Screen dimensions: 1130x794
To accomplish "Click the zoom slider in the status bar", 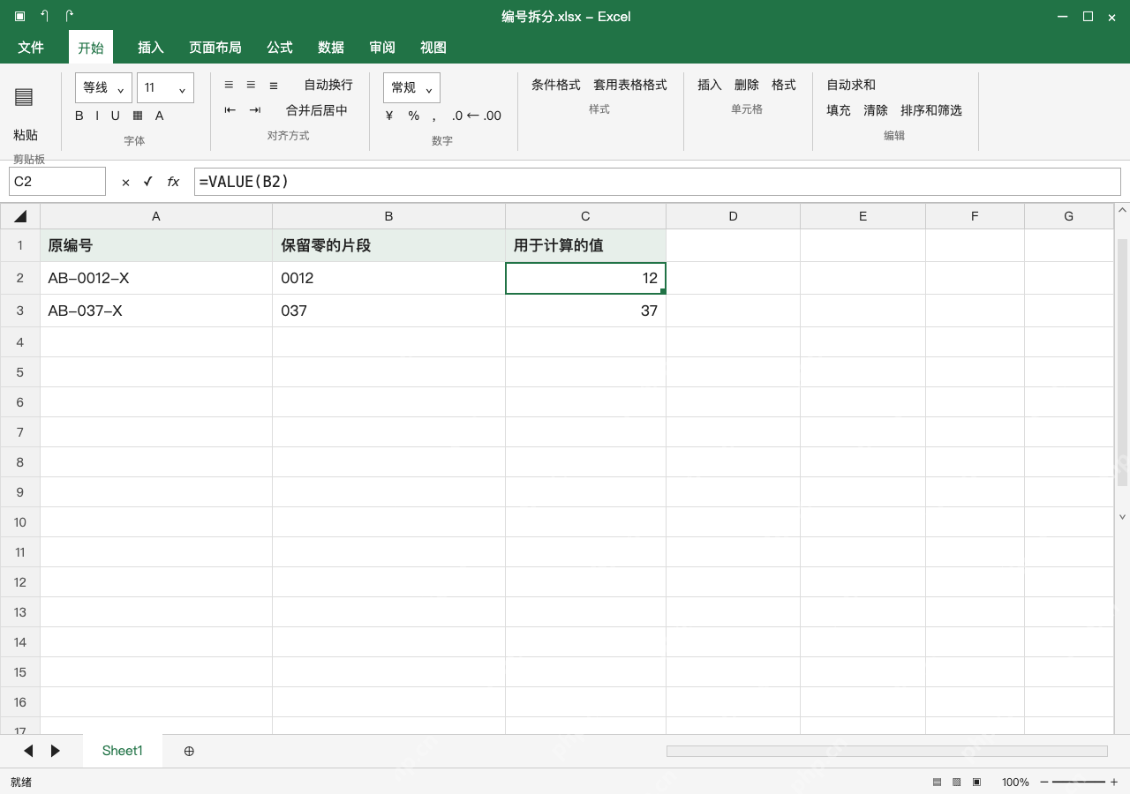I will tap(1079, 782).
